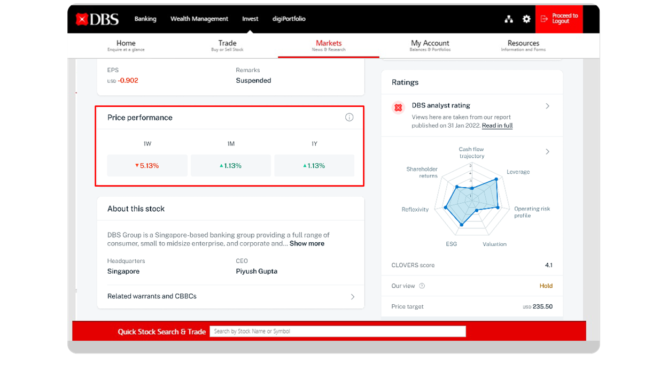Go to the Resources tab
668x385 pixels.
(x=523, y=45)
